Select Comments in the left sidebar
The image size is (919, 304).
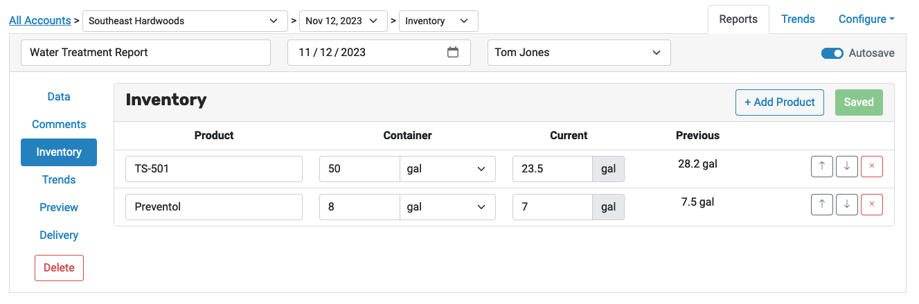(59, 125)
